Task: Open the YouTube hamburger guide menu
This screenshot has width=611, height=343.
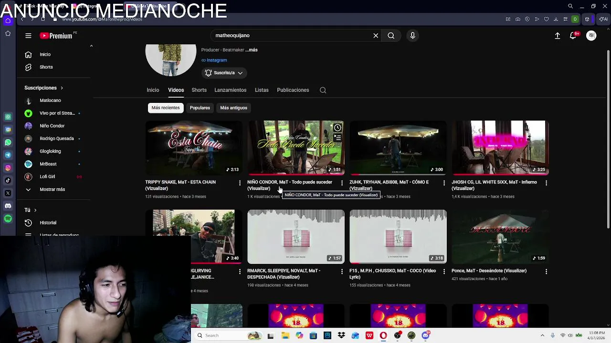Action: point(28,35)
